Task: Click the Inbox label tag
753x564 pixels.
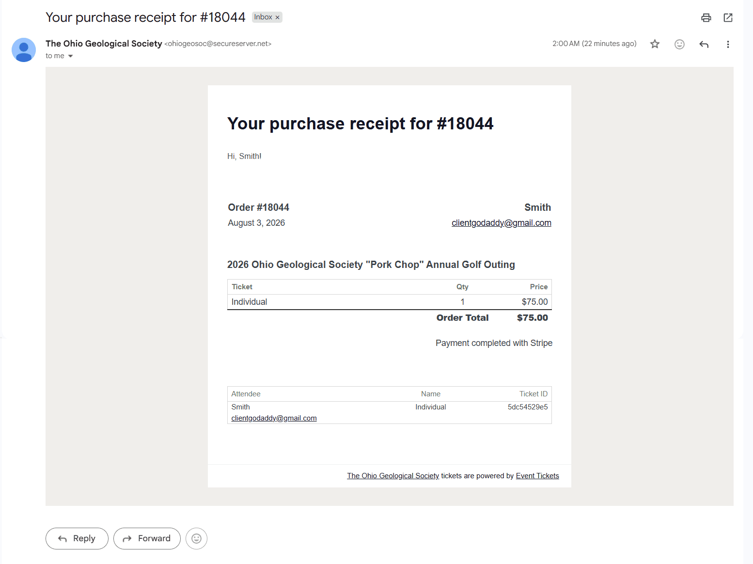Action: tap(263, 17)
